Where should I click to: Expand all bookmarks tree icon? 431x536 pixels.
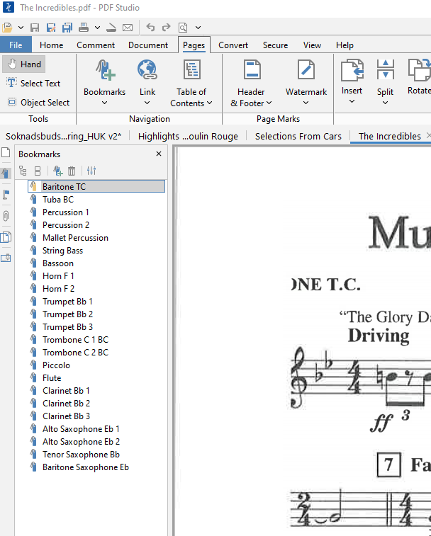(x=23, y=171)
